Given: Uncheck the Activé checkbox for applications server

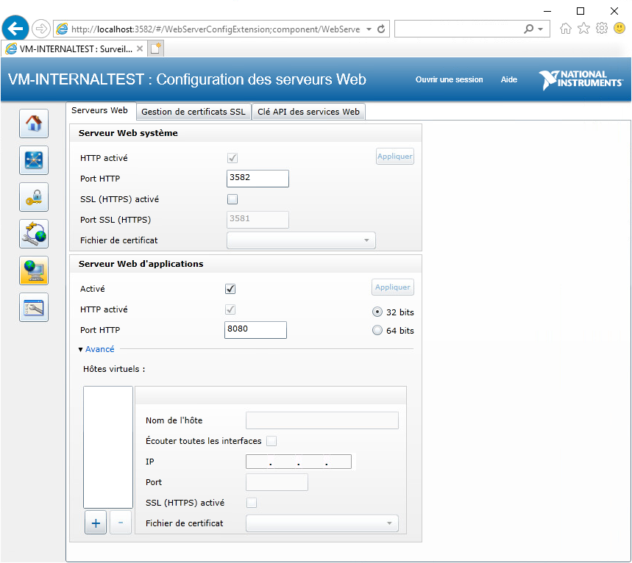Looking at the screenshot, I should click(x=230, y=289).
